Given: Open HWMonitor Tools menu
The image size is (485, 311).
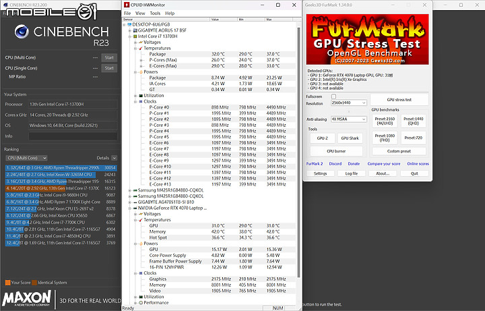Looking at the screenshot, I should [155, 13].
